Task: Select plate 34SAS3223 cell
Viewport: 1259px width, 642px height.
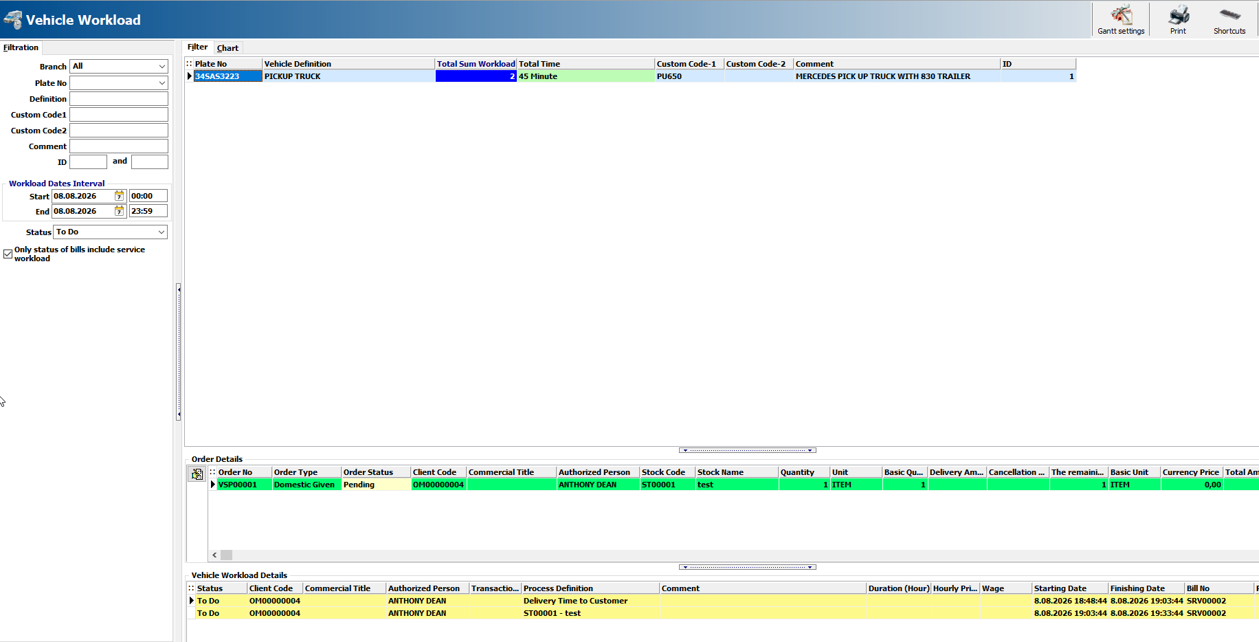Action: (227, 76)
